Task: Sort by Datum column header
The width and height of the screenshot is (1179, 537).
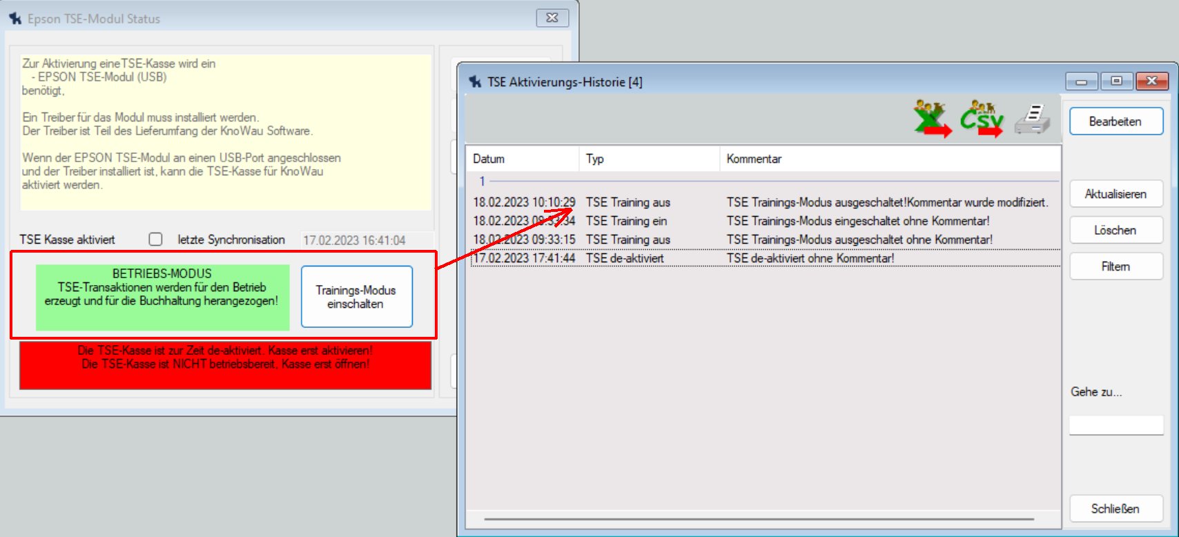Action: click(522, 159)
